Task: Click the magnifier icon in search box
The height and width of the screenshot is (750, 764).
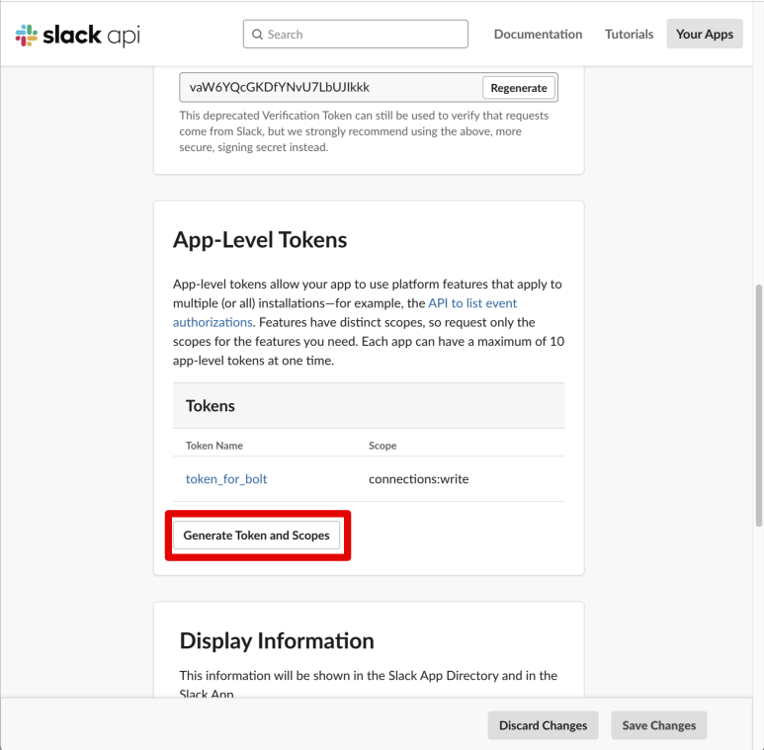Action: tap(257, 34)
